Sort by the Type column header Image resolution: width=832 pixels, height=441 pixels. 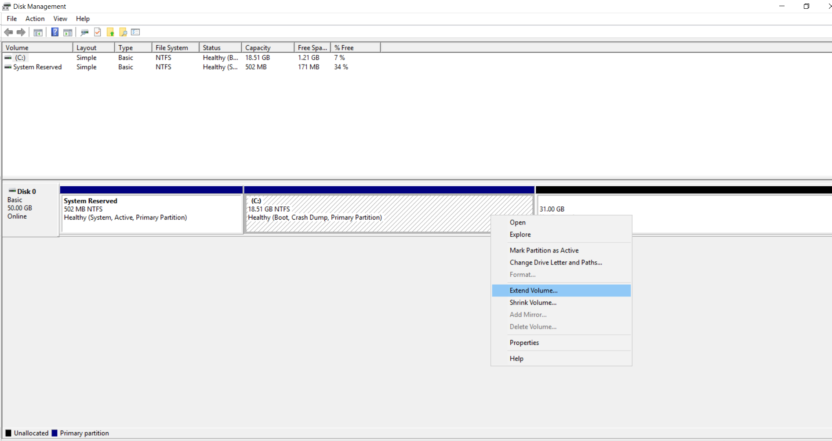pos(134,47)
